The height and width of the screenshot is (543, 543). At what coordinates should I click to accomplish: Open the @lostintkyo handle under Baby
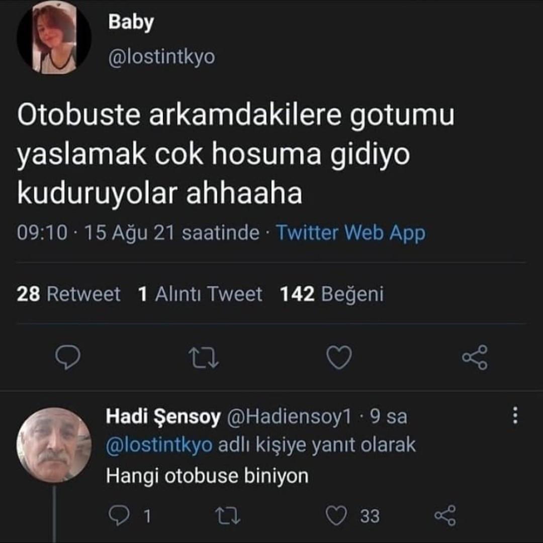pos(161,57)
